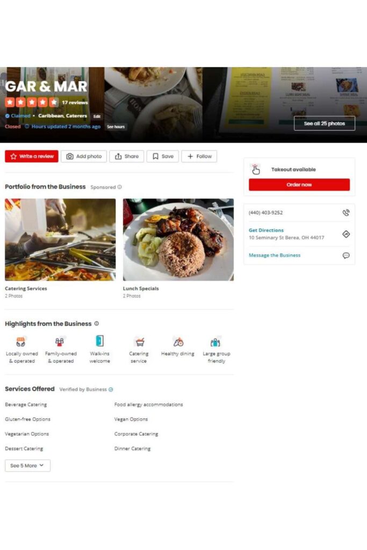
Task: Click the Highlights from the Business info icon
Action: 97,323
